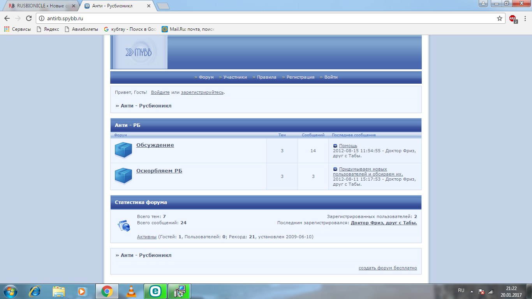The height and width of the screenshot is (299, 532).
Task: Click the зарегистрируйтесь link
Action: point(203,92)
